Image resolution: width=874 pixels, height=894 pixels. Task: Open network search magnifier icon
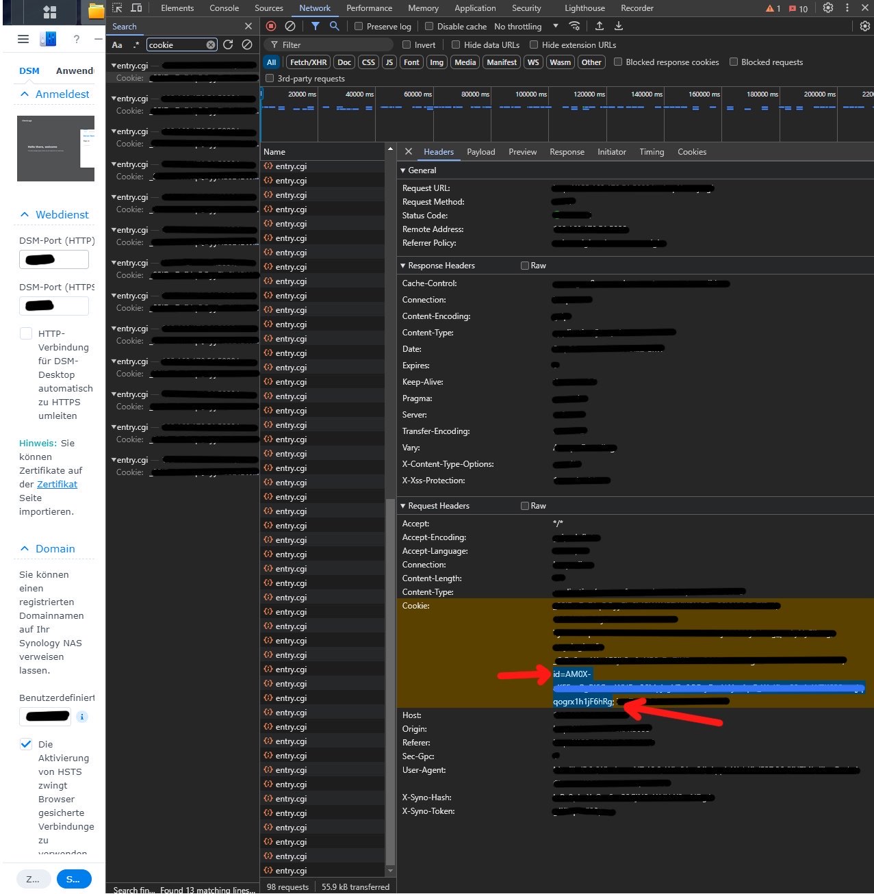point(334,26)
